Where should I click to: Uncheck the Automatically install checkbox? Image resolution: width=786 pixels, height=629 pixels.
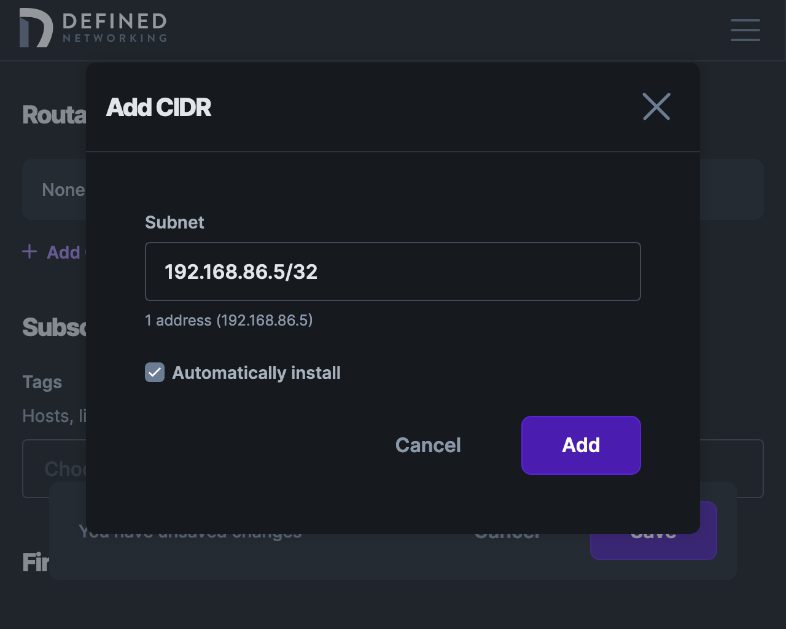pyautogui.click(x=154, y=372)
